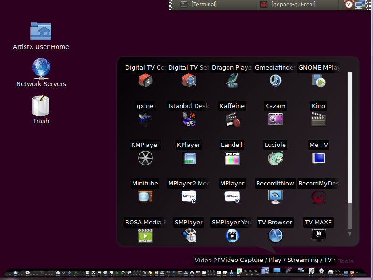This screenshot has height=280, width=373.
Task: Launch the Dragon Player application
Action: tap(232, 81)
